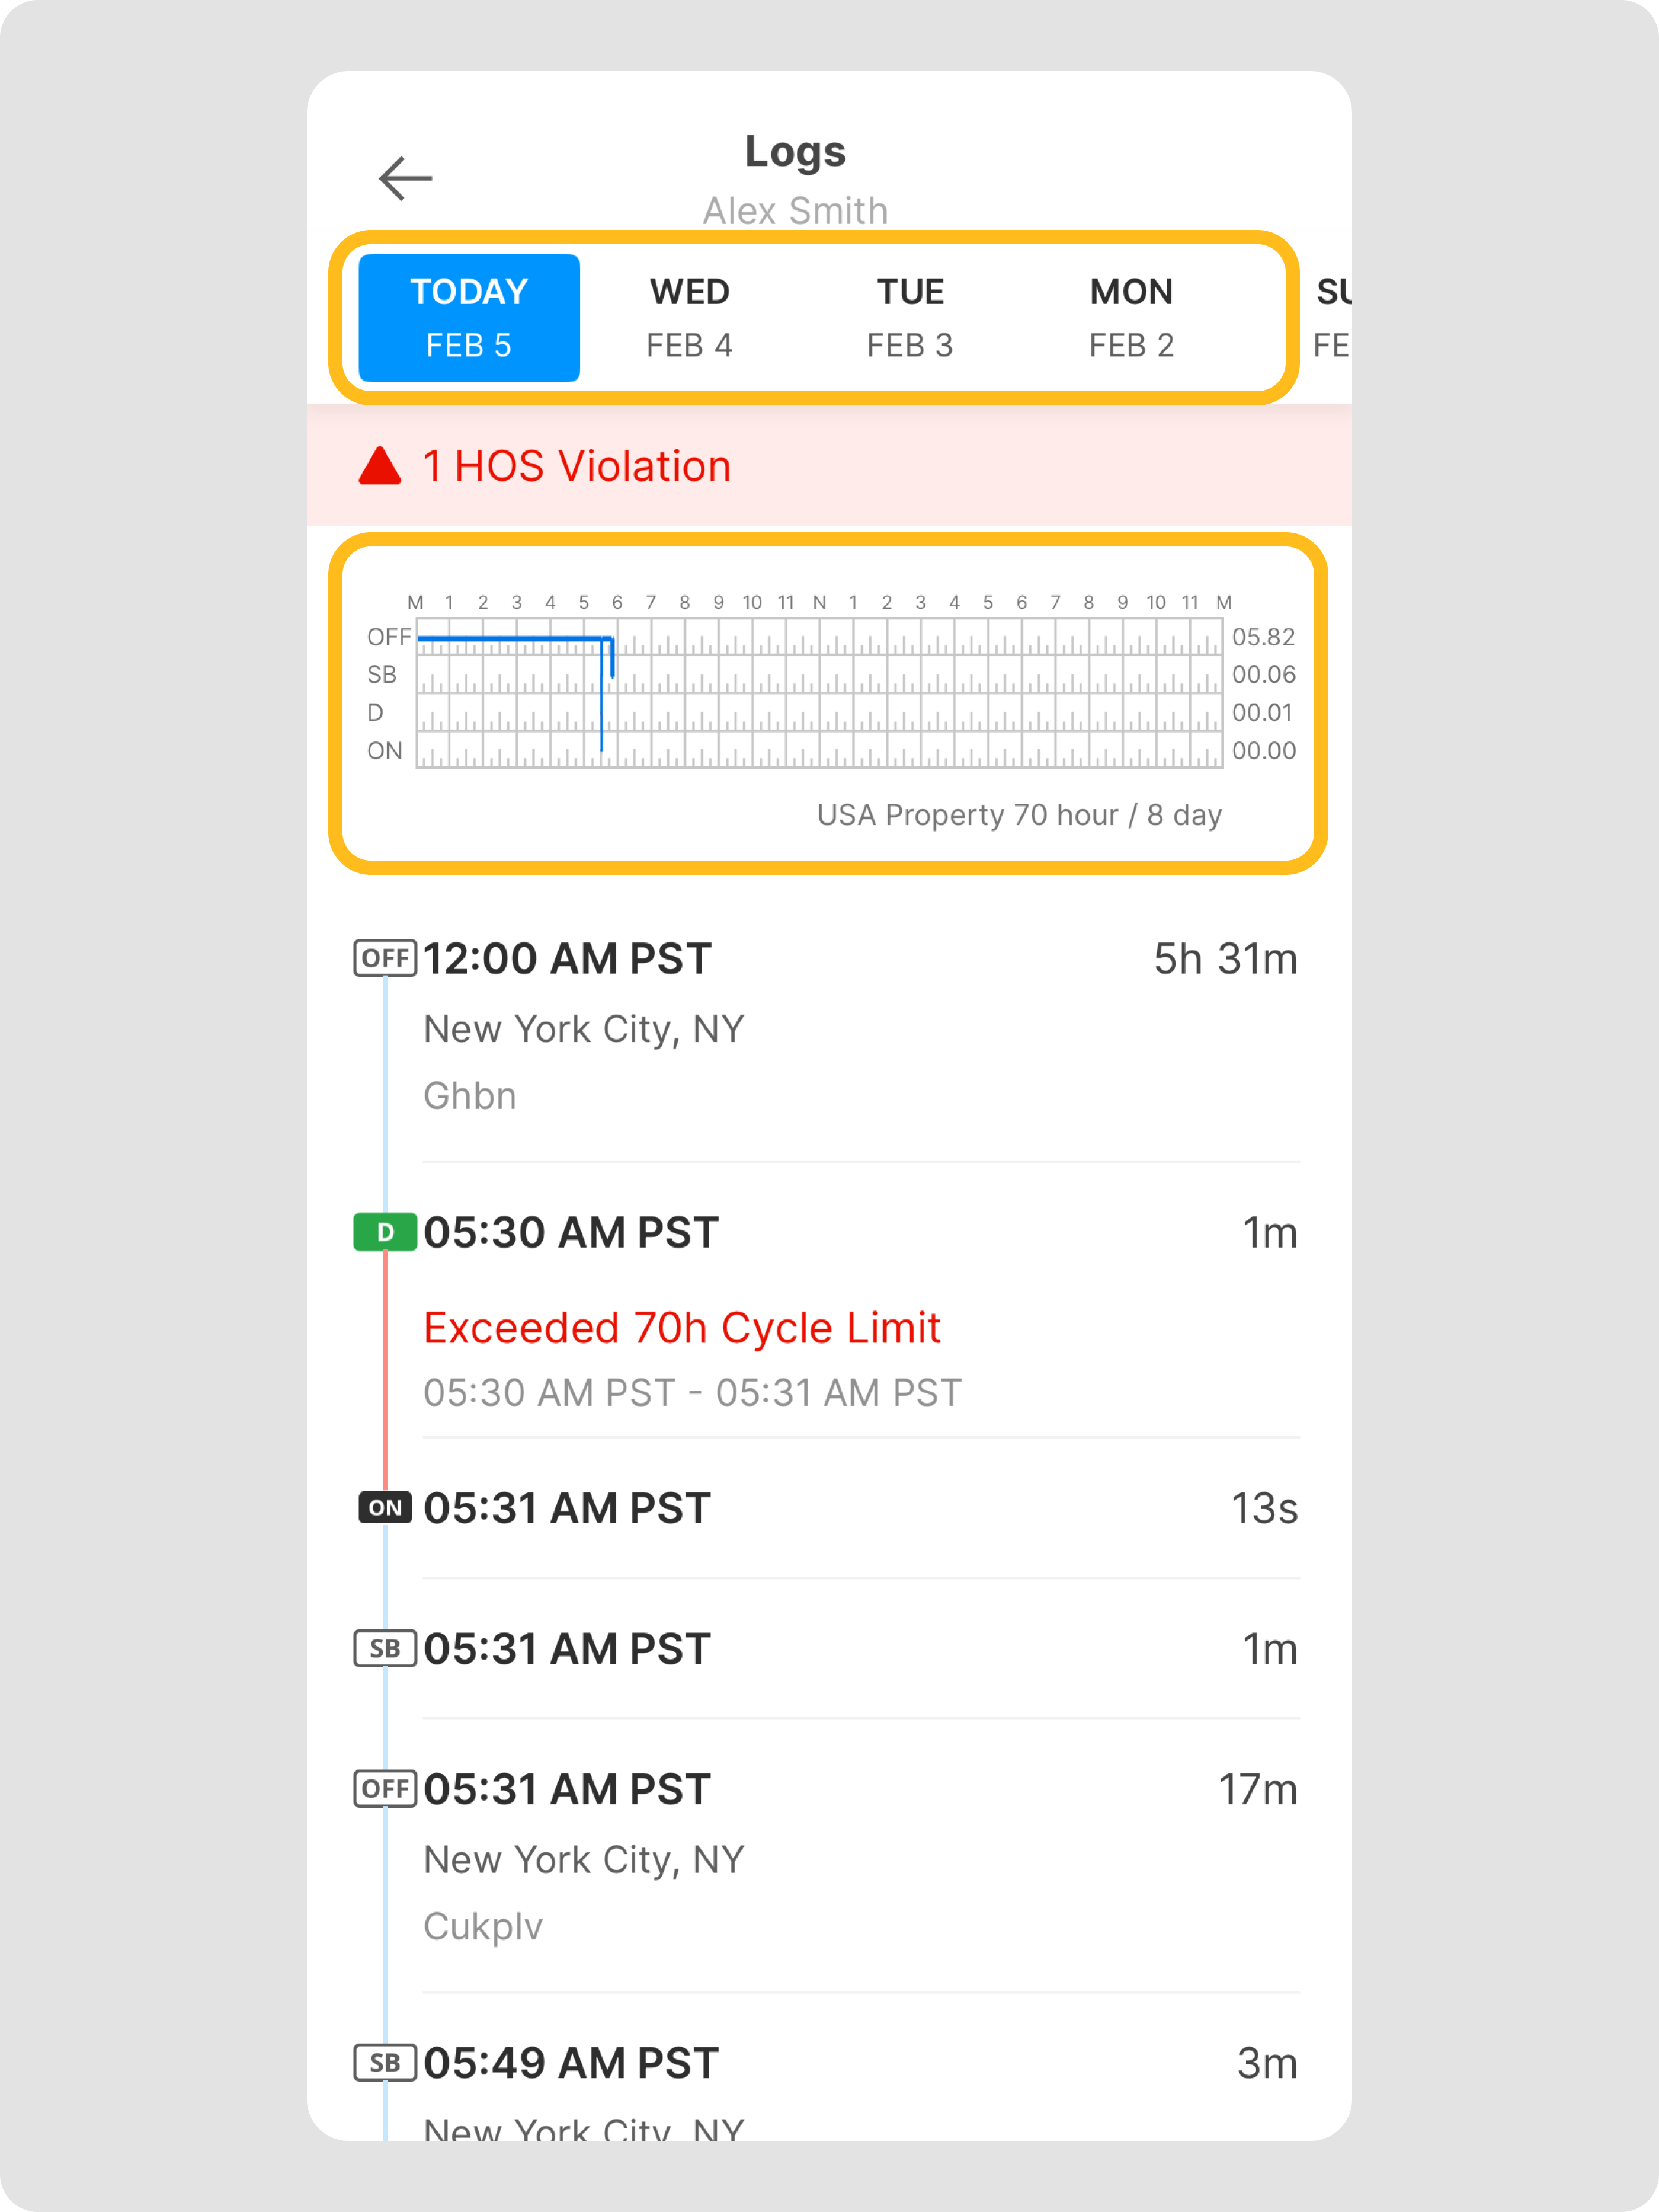This screenshot has height=2212, width=1659.
Task: Click the black ON duty status badge
Action: point(385,1508)
